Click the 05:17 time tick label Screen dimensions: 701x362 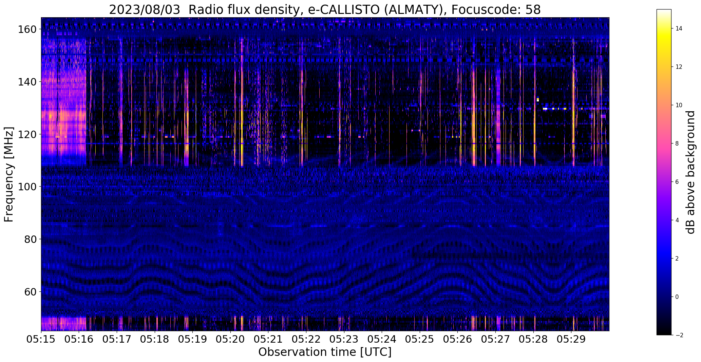[117, 339]
